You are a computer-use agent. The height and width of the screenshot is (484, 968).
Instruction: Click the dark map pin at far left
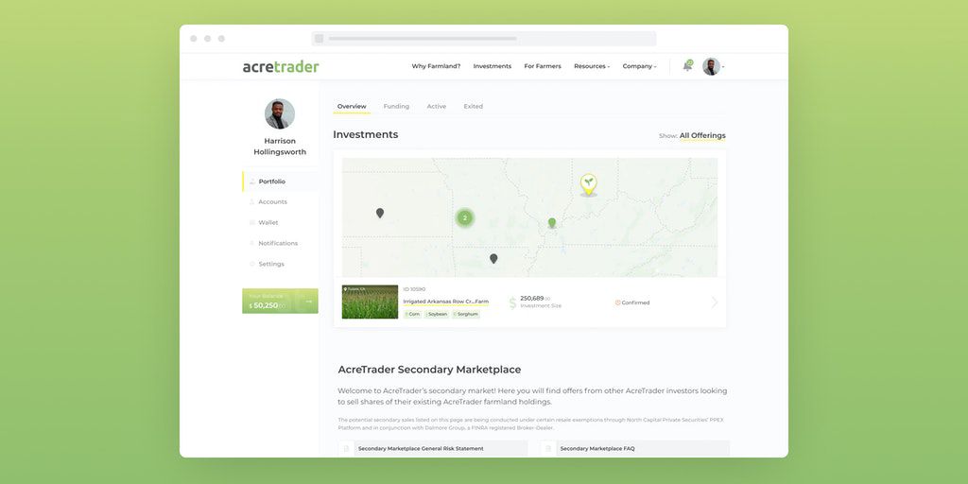click(380, 213)
